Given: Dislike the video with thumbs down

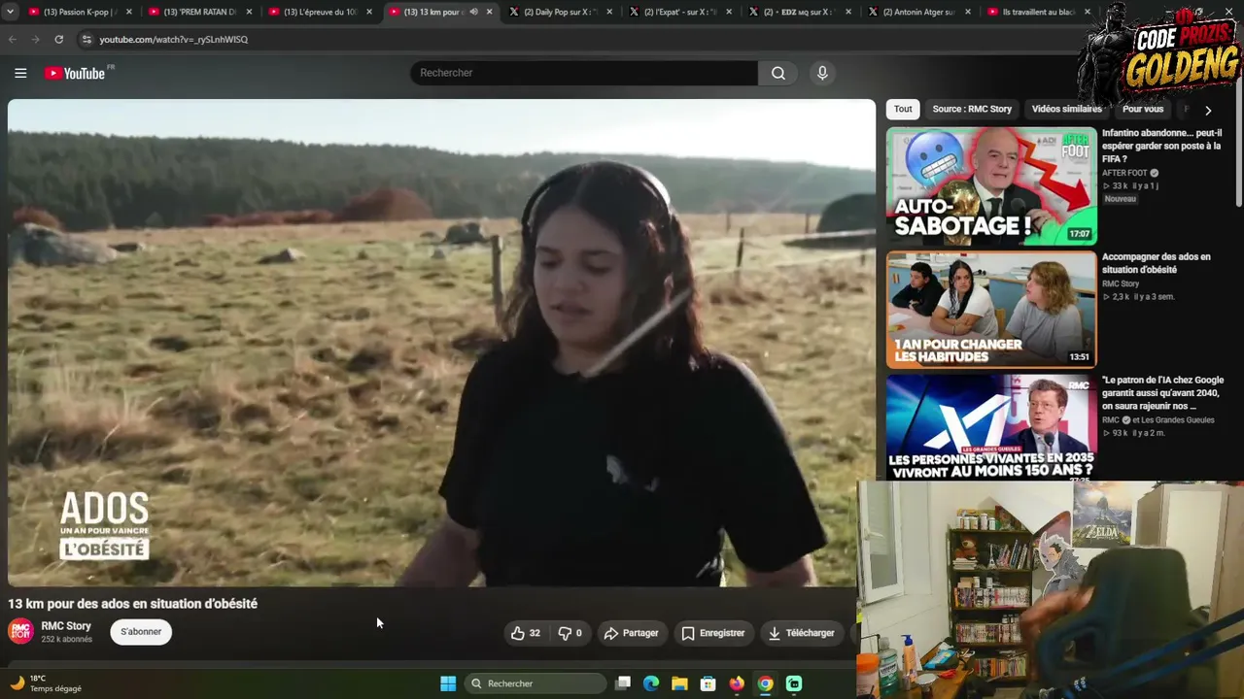Looking at the screenshot, I should click(x=570, y=633).
